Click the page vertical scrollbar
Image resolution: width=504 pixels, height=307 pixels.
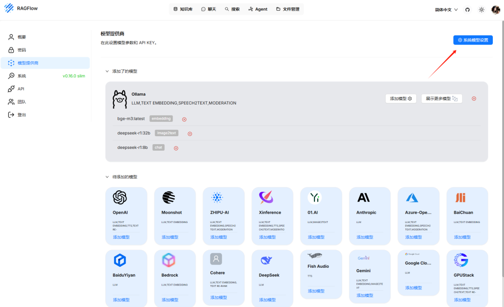[503, 148]
